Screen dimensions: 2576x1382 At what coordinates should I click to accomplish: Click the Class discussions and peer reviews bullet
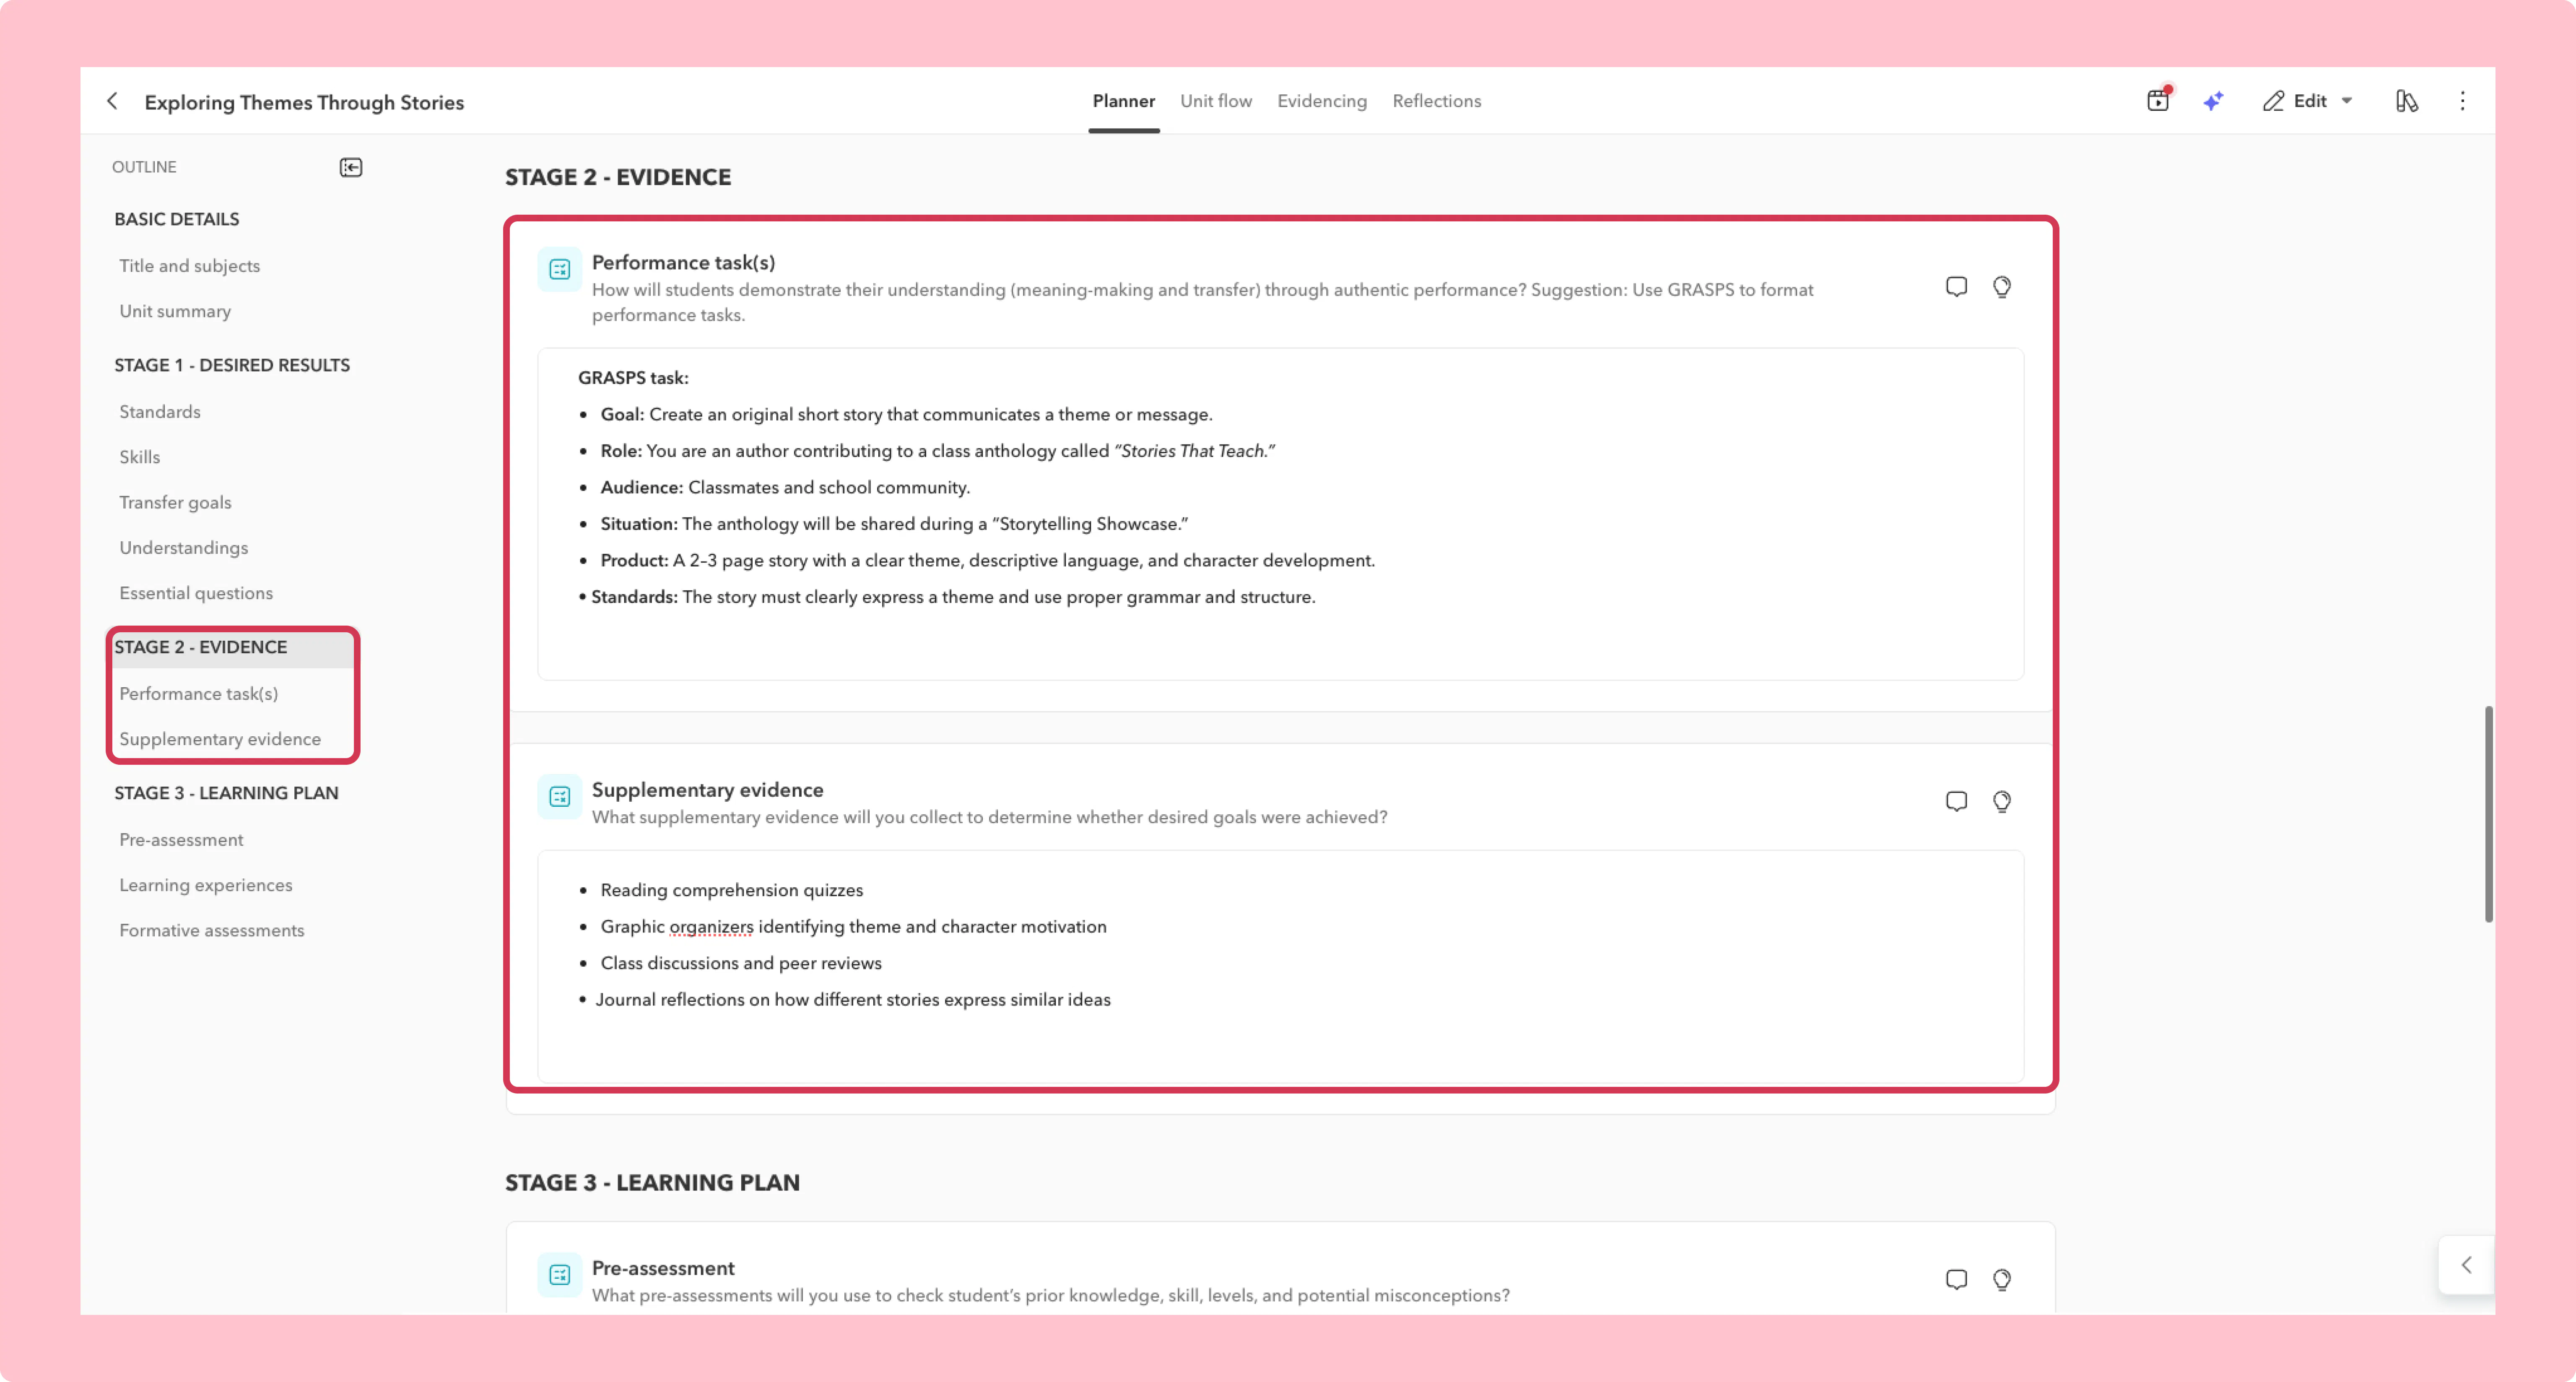tap(741, 963)
